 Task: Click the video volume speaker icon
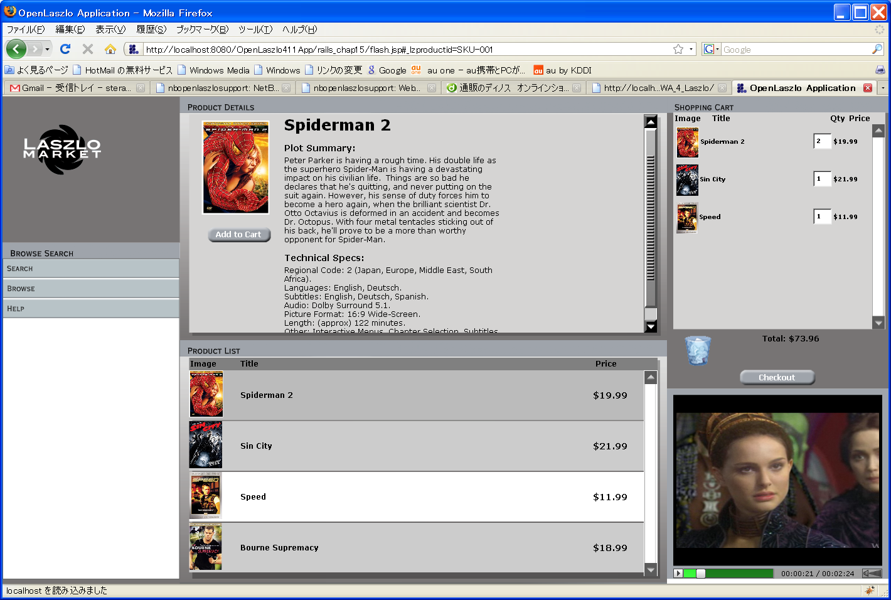pyautogui.click(x=872, y=573)
